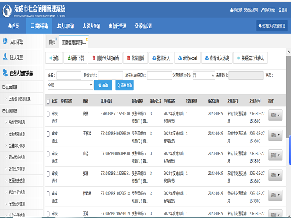Click the 信用管理 star icon
The width and height of the screenshot is (291, 218).
pyautogui.click(x=111, y=26)
